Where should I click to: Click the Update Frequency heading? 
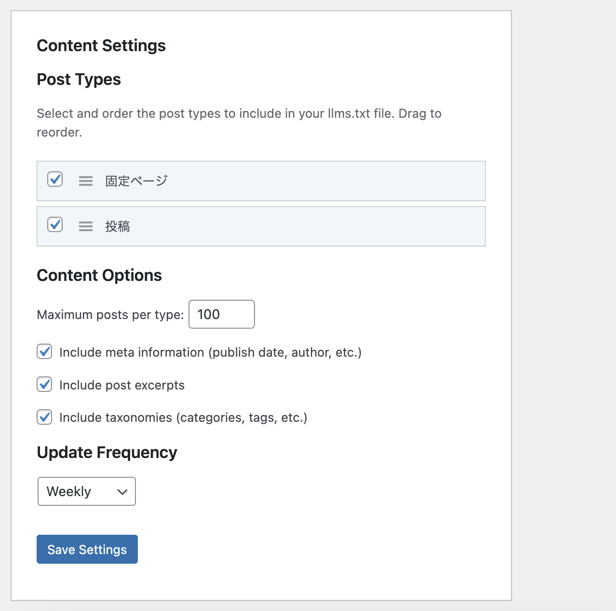(x=107, y=452)
